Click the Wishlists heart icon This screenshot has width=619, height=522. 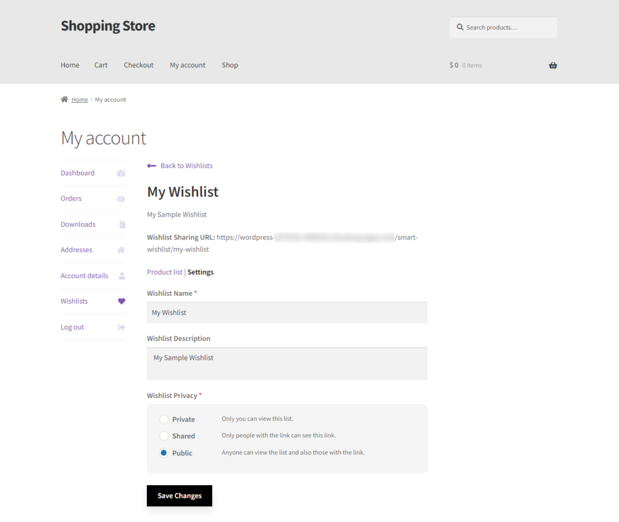pos(122,301)
